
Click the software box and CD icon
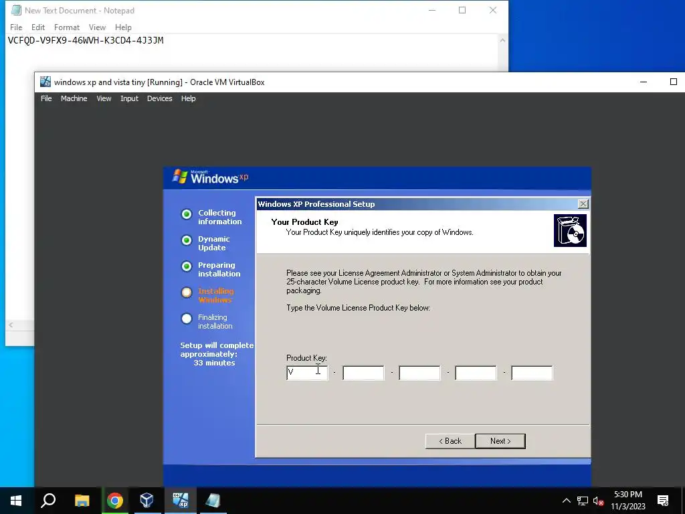pyautogui.click(x=570, y=230)
